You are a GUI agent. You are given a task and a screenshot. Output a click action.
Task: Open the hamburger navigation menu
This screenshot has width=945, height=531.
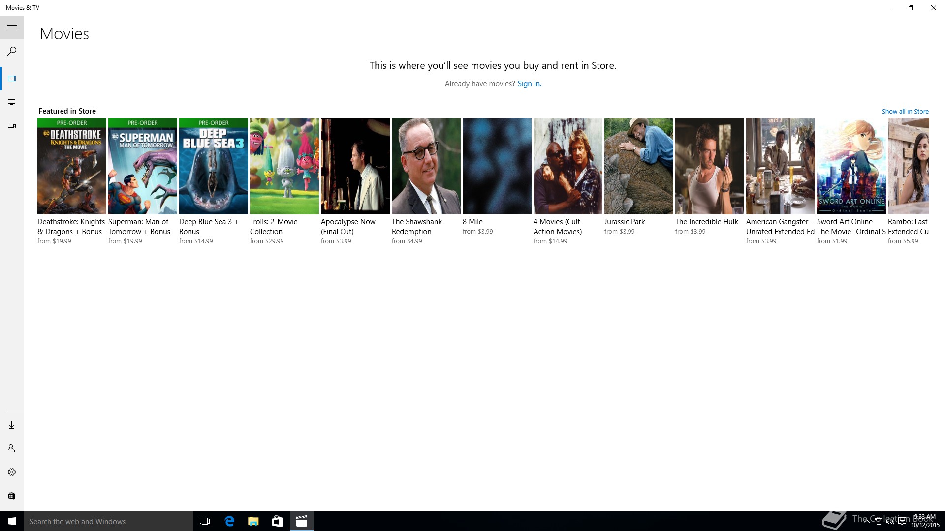[12, 28]
